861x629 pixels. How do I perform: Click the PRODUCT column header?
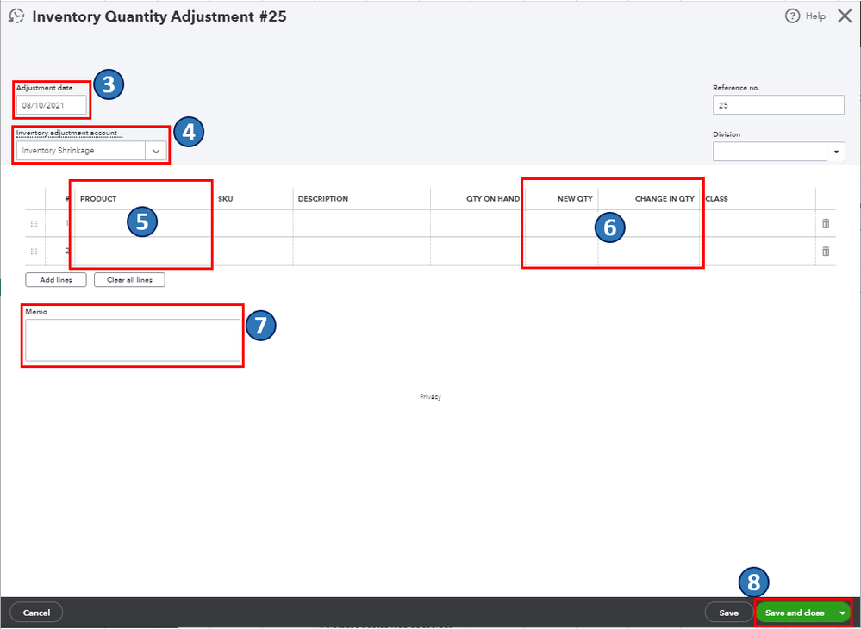[98, 199]
